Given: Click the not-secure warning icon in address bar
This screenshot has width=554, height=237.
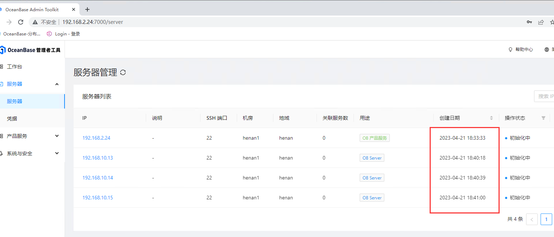Looking at the screenshot, I should tap(35, 22).
